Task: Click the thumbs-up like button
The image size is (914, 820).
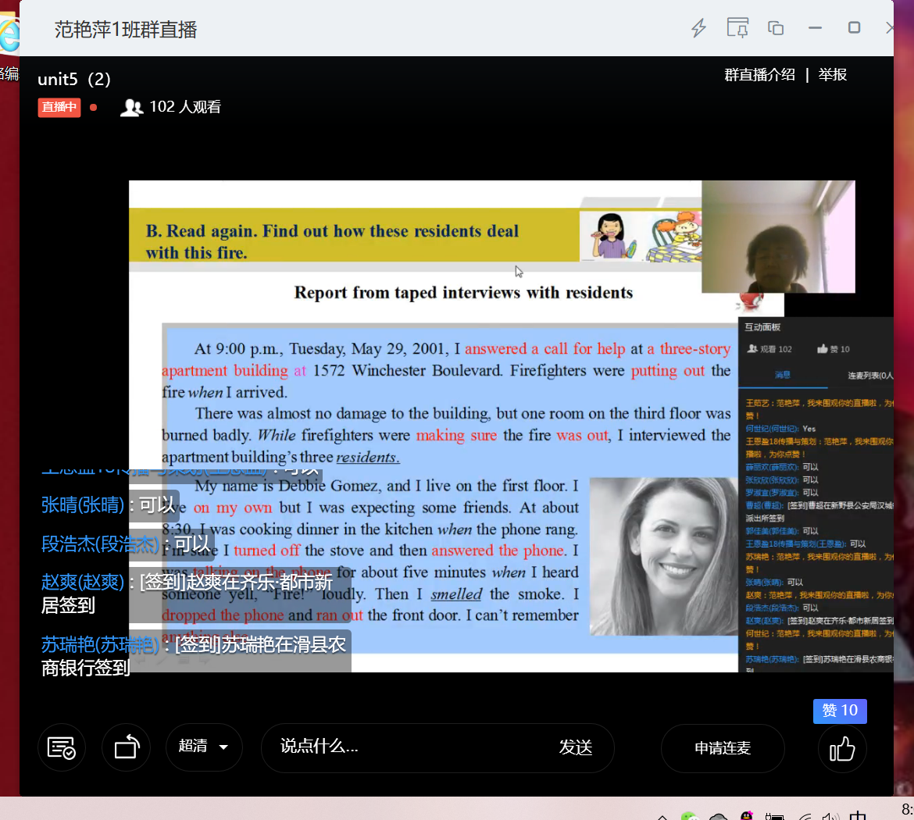Action: point(842,748)
